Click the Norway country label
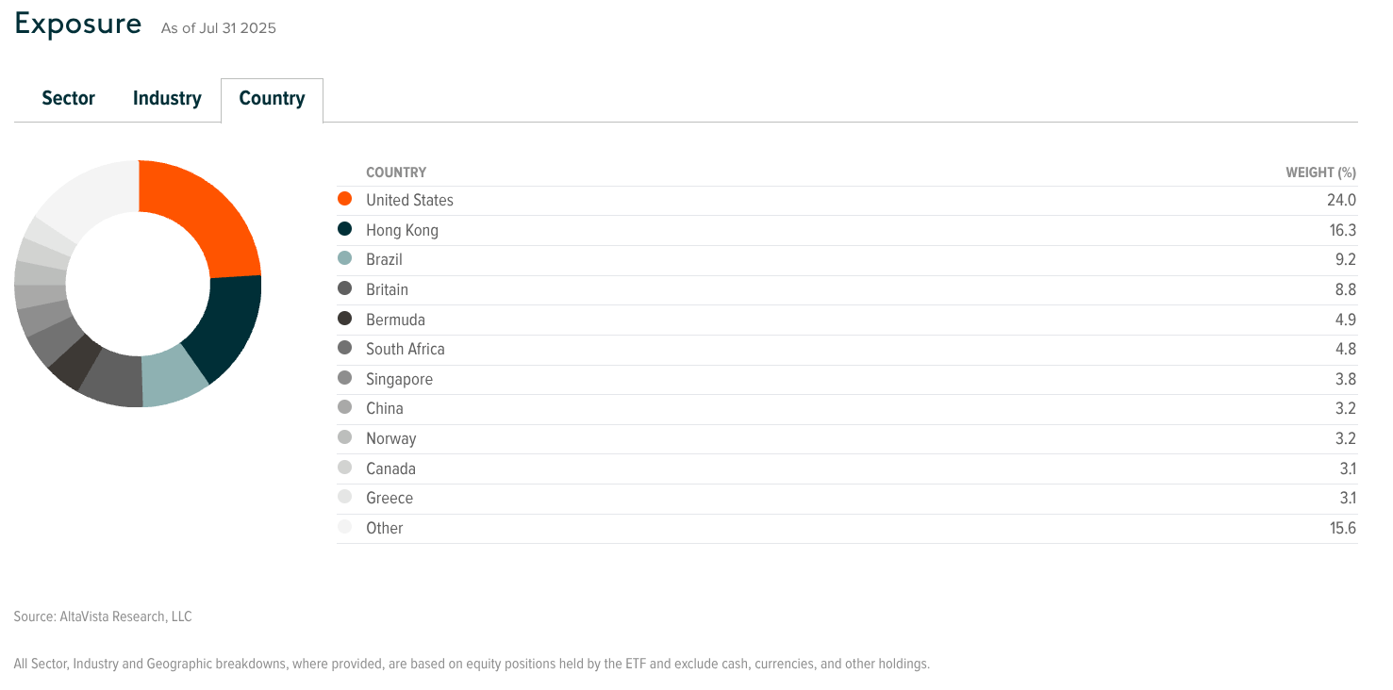This screenshot has height=690, width=1393. (x=391, y=438)
